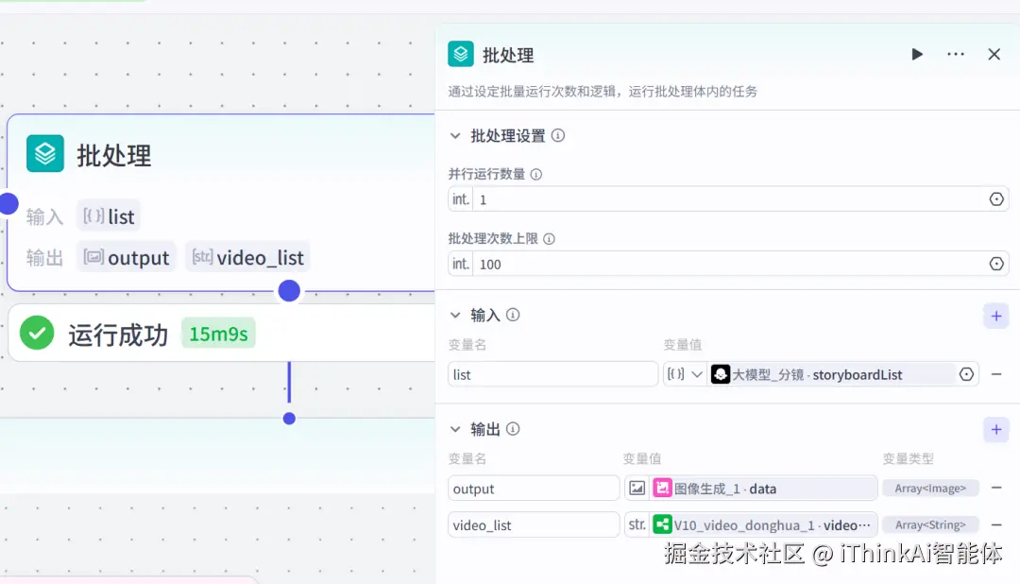
Task: Click the 大模型_分镜 storyboardList reference
Action: (831, 374)
